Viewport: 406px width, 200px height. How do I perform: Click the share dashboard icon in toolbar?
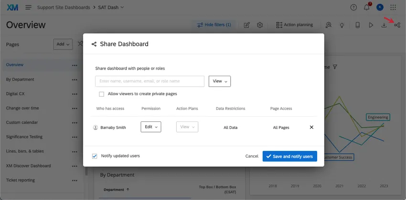[397, 25]
